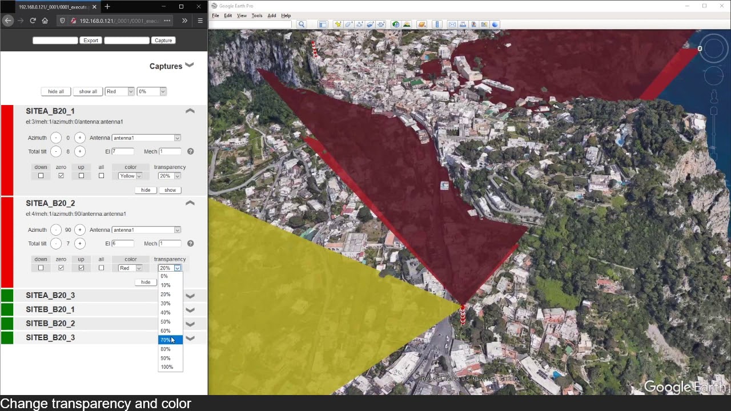731x411 pixels.
Task: Open the File menu in Google Earth
Action: pyautogui.click(x=215, y=15)
